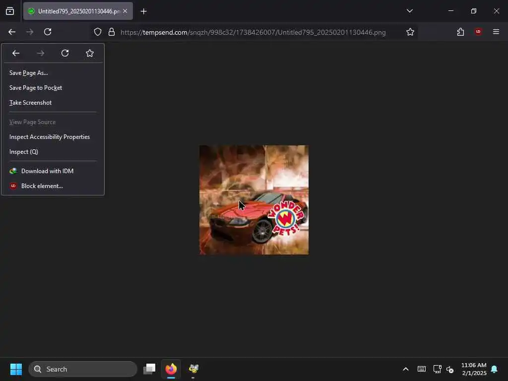The image size is (508, 381).
Task: Open the tracking protection shield icon
Action: click(x=98, y=32)
